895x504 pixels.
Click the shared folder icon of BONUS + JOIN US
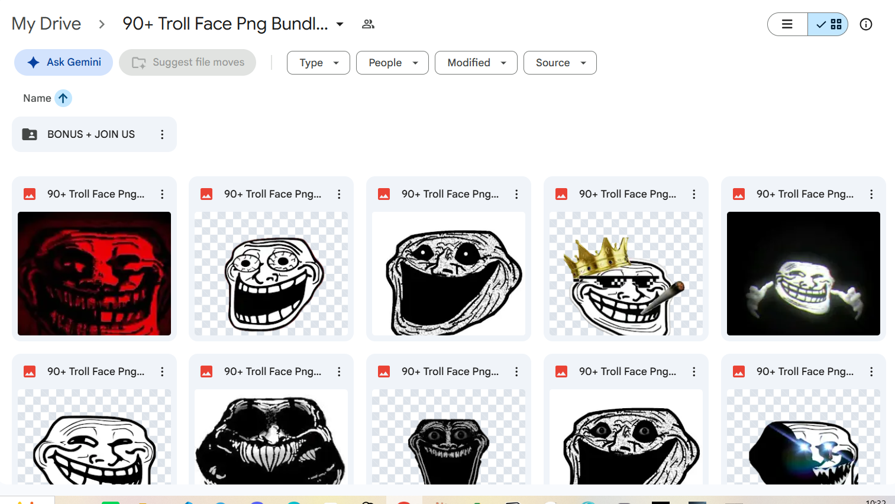30,134
